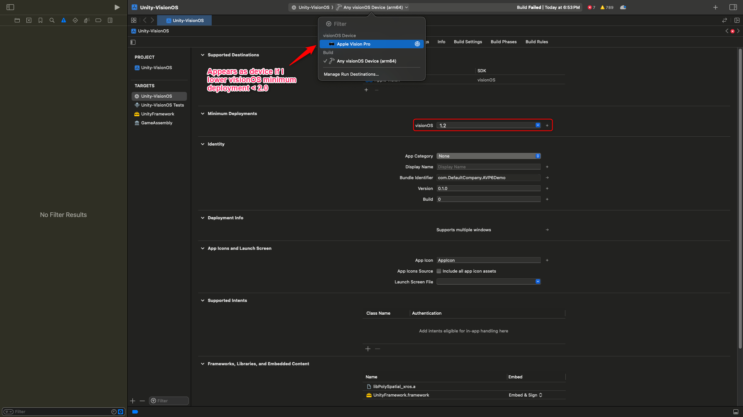The image size is (743, 417).
Task: Switch to the Info tab
Action: (x=441, y=42)
